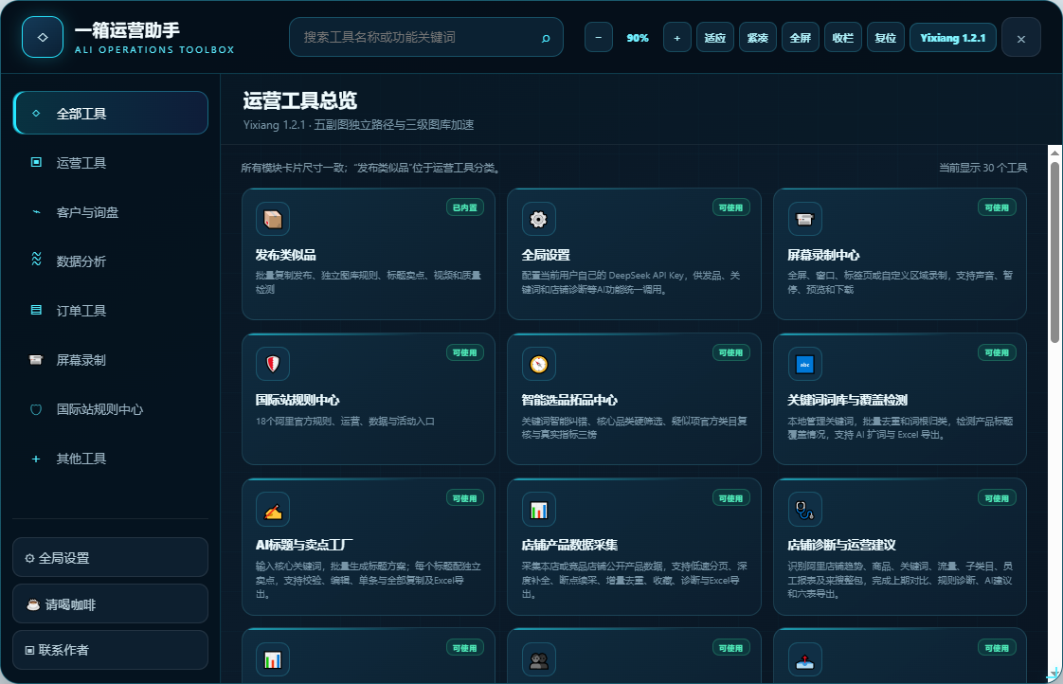Open the 屏幕录制中心 card icon
Viewport: 1063px width, 684px height.
[x=804, y=219]
